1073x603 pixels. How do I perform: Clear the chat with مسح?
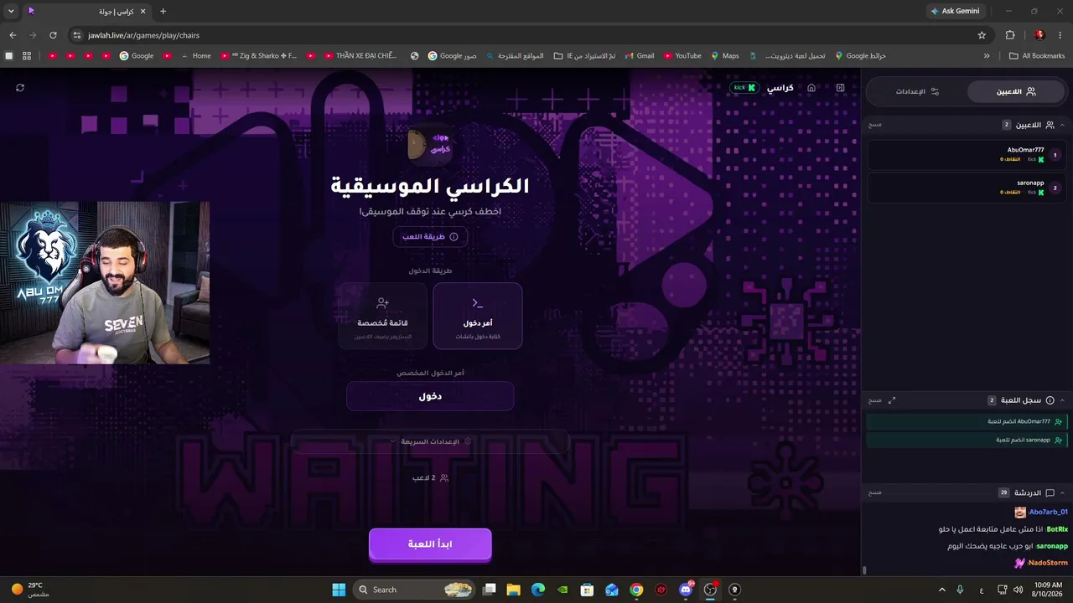[875, 492]
